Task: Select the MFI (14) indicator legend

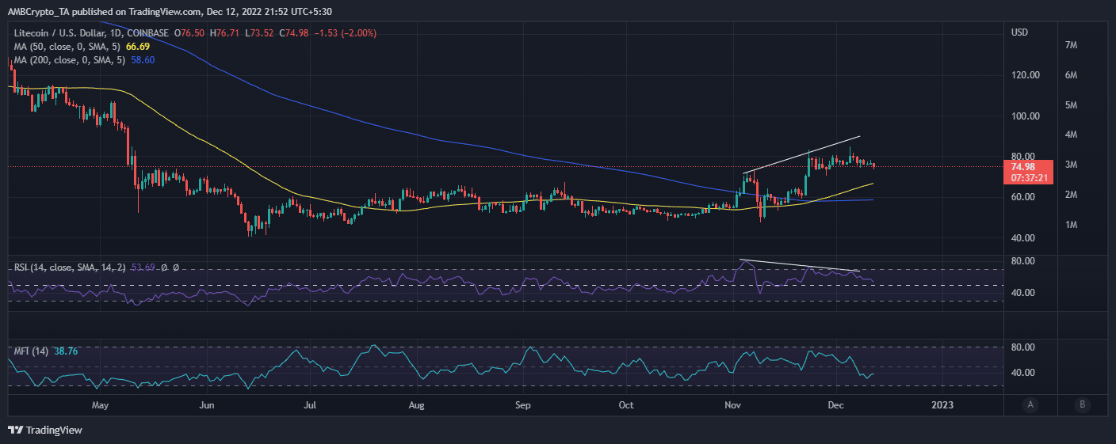Action: [x=32, y=350]
